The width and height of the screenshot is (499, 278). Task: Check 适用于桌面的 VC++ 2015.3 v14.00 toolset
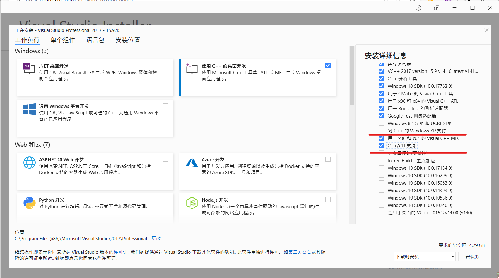point(381,213)
